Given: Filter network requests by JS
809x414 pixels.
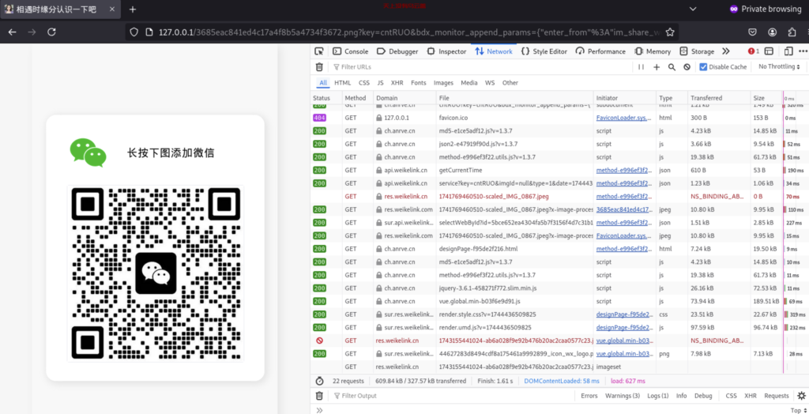Looking at the screenshot, I should [380, 83].
